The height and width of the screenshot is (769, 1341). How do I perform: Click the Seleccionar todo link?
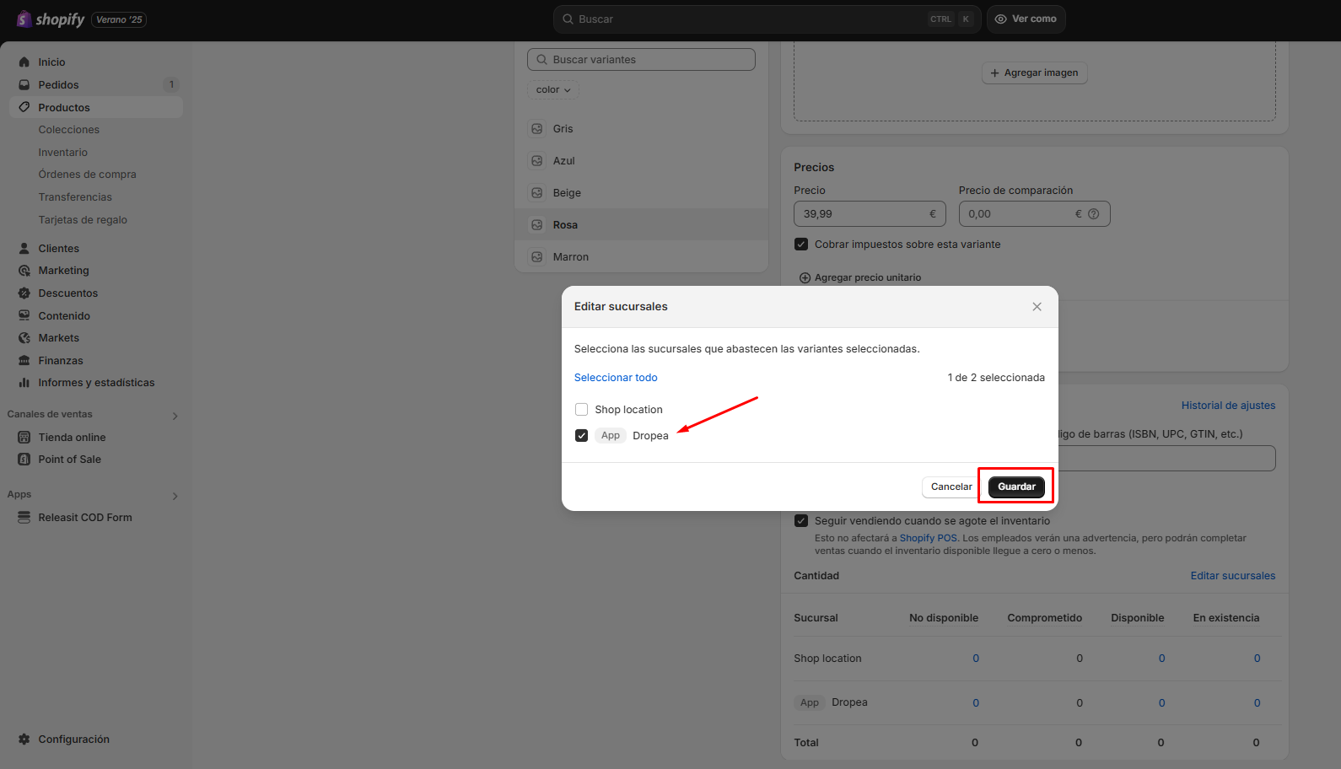[x=616, y=378]
